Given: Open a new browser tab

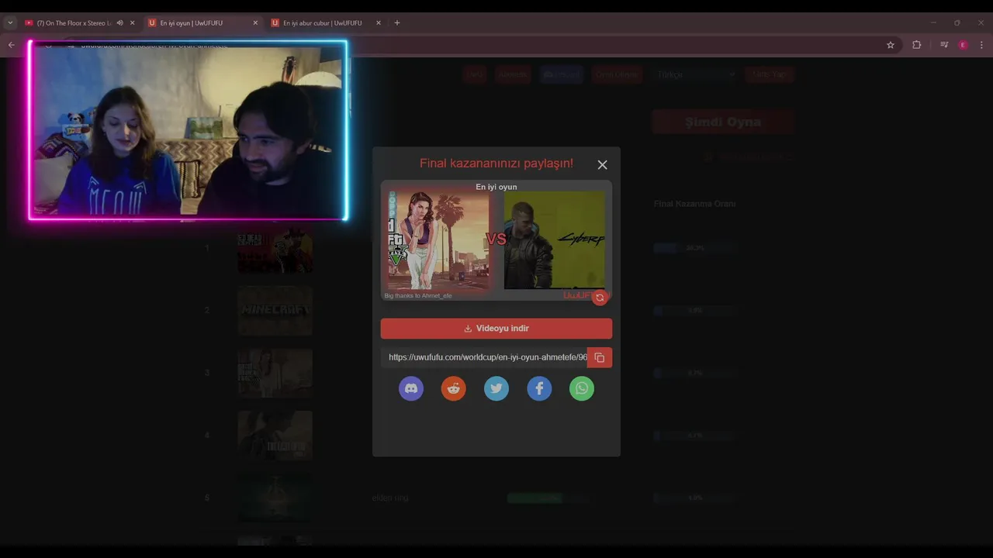Looking at the screenshot, I should coord(397,23).
